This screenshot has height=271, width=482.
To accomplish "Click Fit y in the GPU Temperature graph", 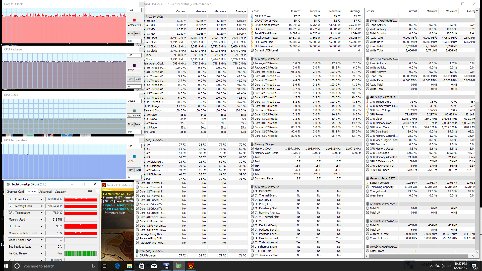I will pyautogui.click(x=130, y=170).
